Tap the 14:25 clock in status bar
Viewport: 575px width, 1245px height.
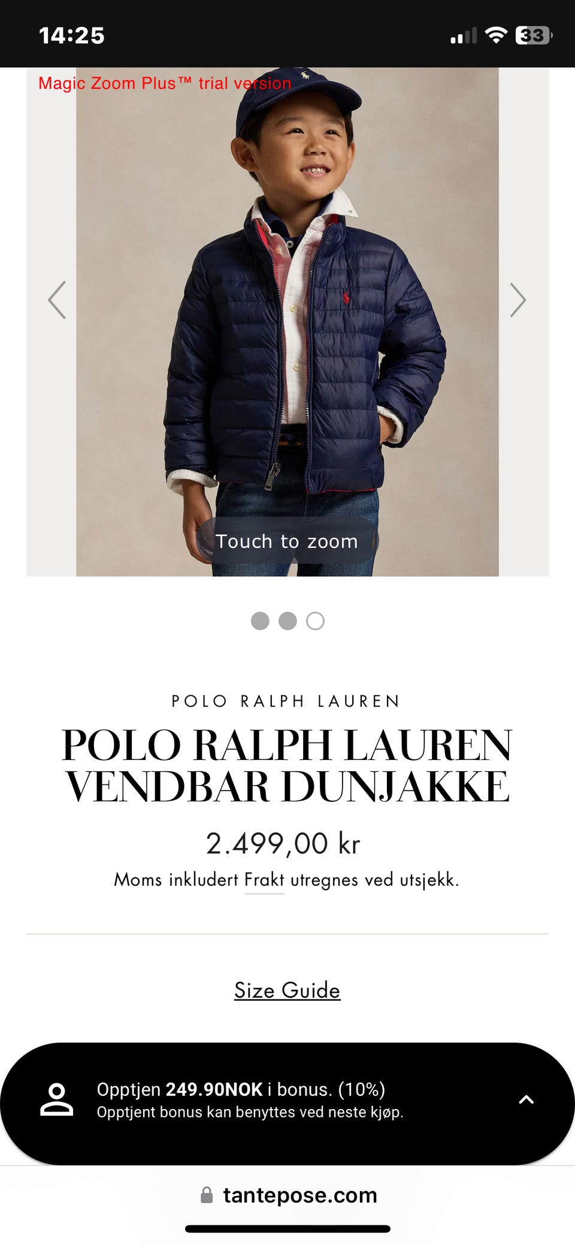click(x=71, y=35)
